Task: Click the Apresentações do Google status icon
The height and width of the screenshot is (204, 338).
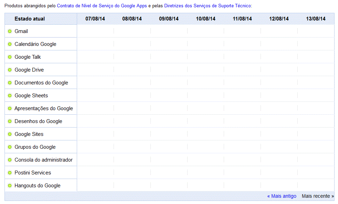Action: pos(10,108)
